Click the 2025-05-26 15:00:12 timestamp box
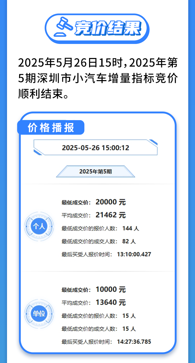Viewport: 195px width, 363px height. (95, 148)
